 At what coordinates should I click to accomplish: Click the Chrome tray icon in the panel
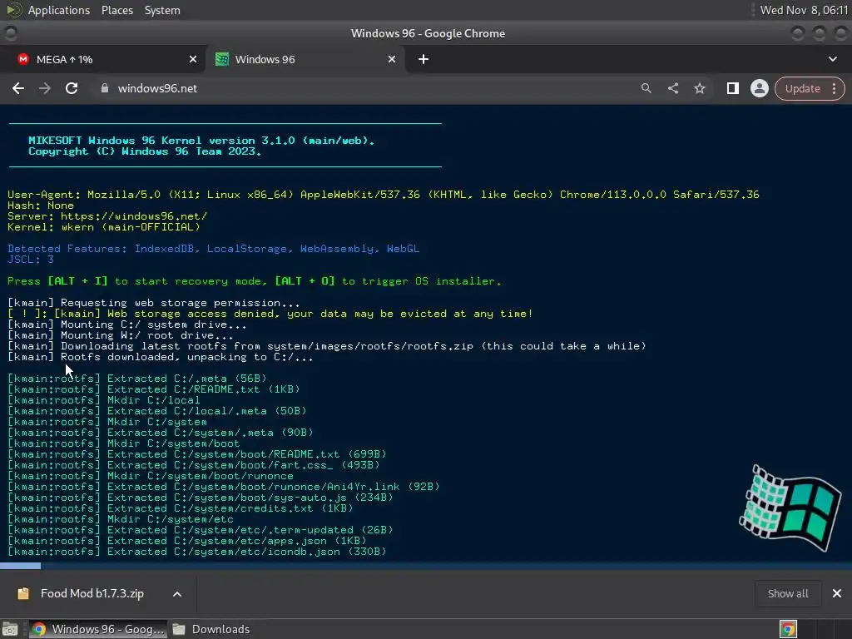tap(788, 629)
